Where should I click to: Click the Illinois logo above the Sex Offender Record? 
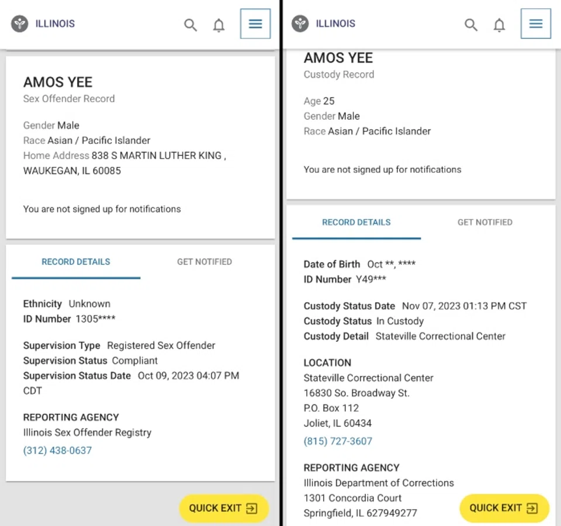tap(20, 24)
